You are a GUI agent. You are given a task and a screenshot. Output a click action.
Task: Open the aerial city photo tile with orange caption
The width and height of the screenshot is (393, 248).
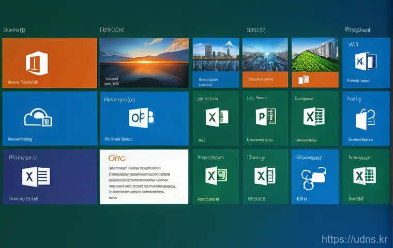(x=265, y=63)
